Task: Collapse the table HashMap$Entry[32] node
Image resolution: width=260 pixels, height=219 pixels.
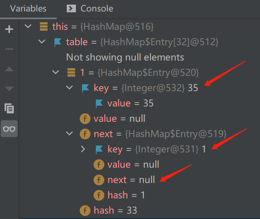Action: tap(42, 42)
